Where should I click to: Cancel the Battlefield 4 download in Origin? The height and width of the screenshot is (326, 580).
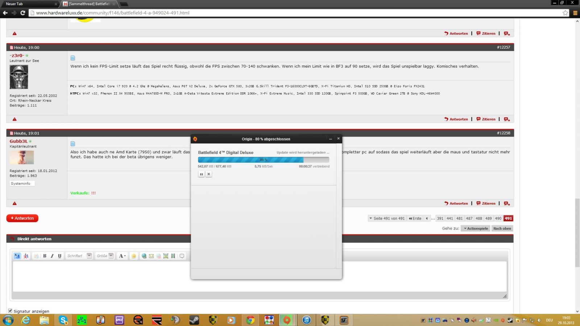coord(209,174)
